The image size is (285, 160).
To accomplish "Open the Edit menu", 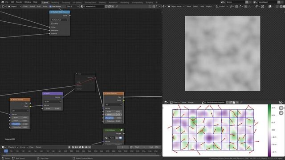I will click(x=12, y=2).
